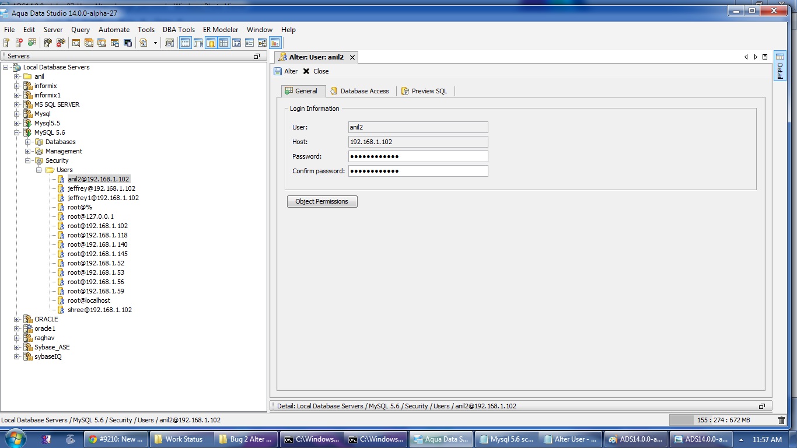Viewport: 797px width, 448px height.
Task: Click the User field showing anil2
Action: click(418, 127)
